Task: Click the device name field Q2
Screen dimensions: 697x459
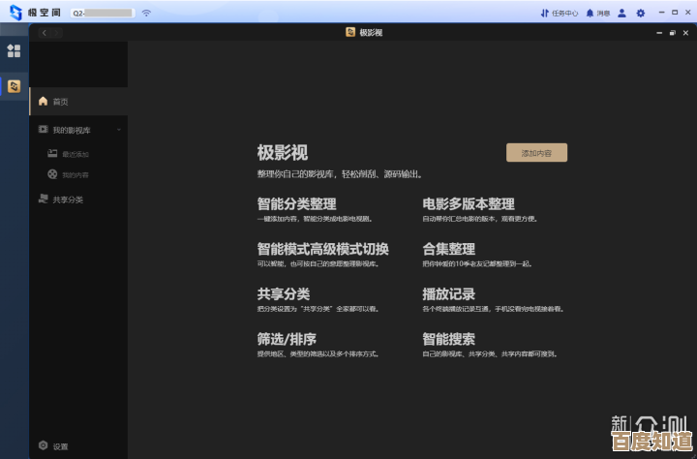Action: [102, 14]
